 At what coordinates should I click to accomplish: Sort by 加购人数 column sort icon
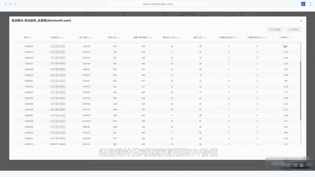click(202, 38)
